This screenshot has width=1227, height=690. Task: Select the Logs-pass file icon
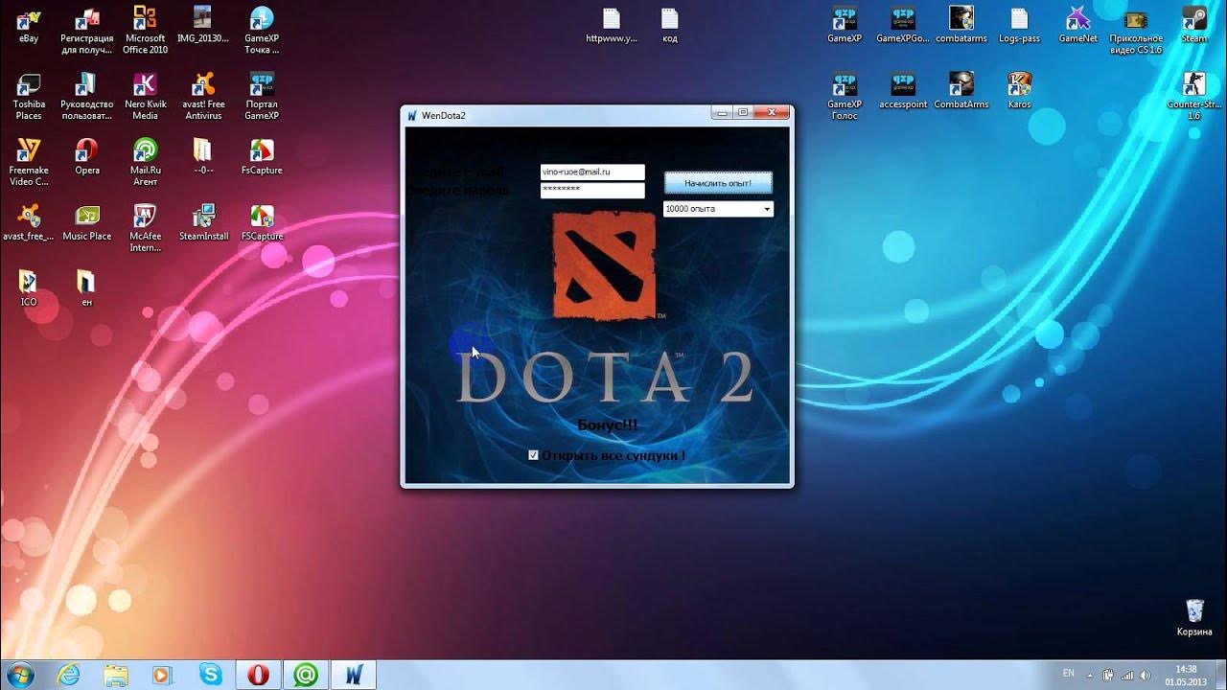point(1019,25)
